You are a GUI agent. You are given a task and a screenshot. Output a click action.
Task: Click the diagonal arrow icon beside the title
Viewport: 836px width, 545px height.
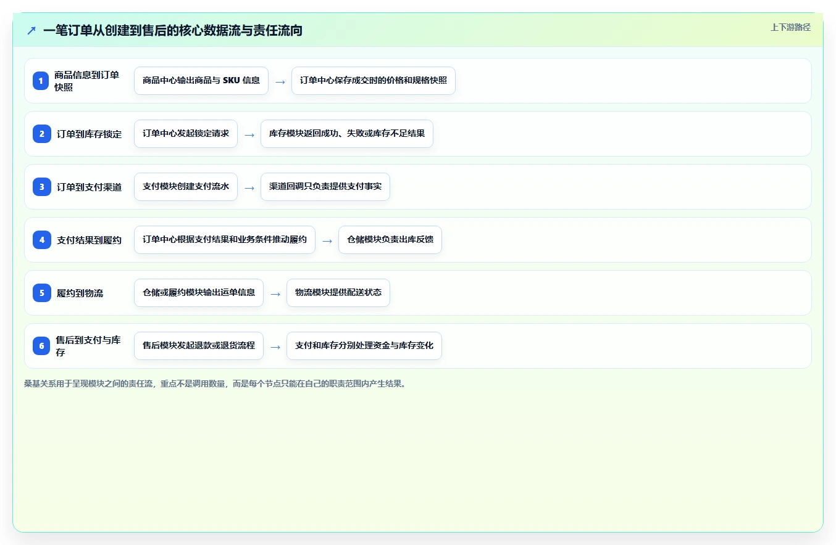(x=31, y=30)
